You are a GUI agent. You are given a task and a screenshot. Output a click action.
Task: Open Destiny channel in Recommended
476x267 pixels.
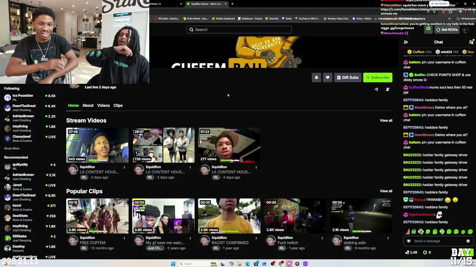coord(30,248)
